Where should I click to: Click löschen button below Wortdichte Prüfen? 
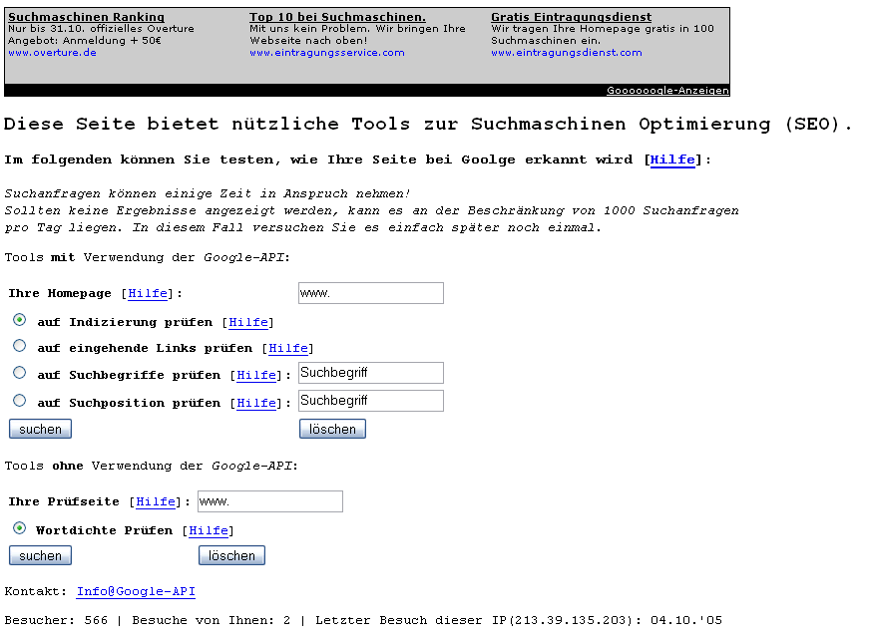(x=231, y=555)
